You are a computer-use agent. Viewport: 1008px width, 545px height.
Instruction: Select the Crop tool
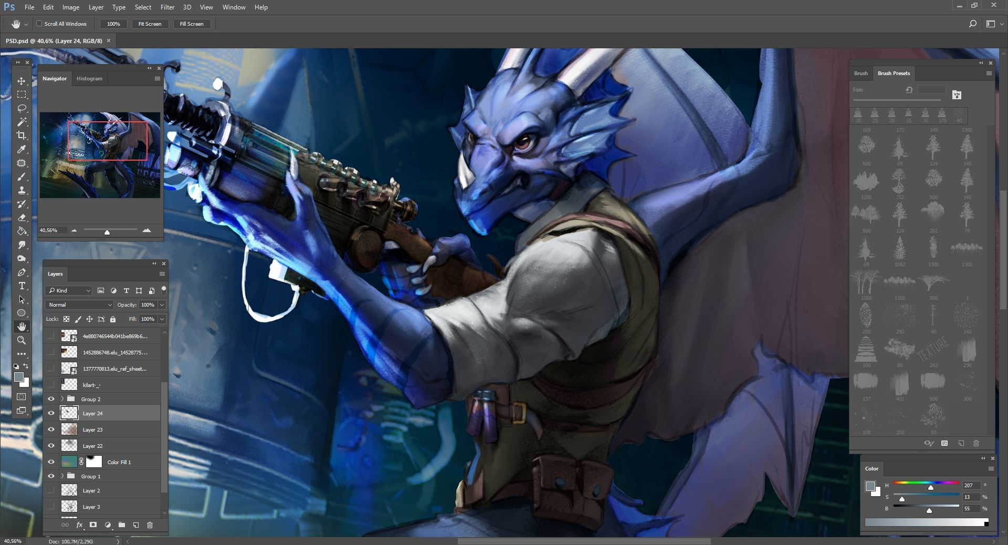(22, 135)
